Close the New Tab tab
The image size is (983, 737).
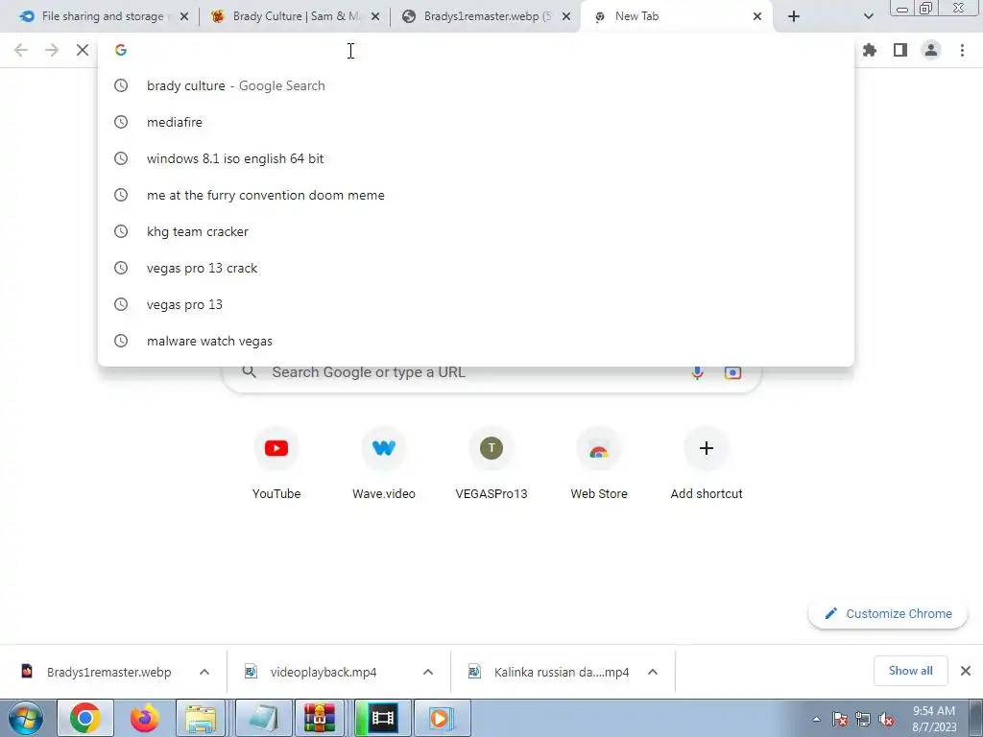point(757,16)
